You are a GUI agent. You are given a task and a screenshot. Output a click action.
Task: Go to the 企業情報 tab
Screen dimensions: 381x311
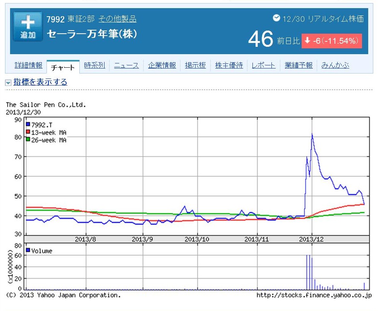(x=162, y=65)
